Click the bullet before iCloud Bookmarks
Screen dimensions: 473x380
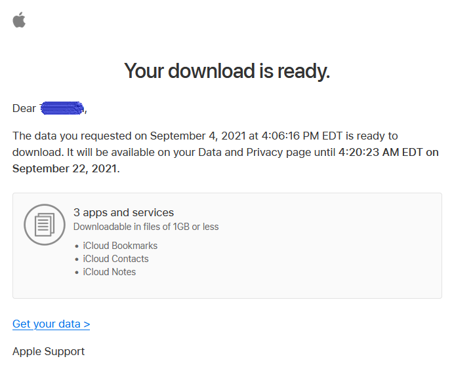tap(77, 246)
